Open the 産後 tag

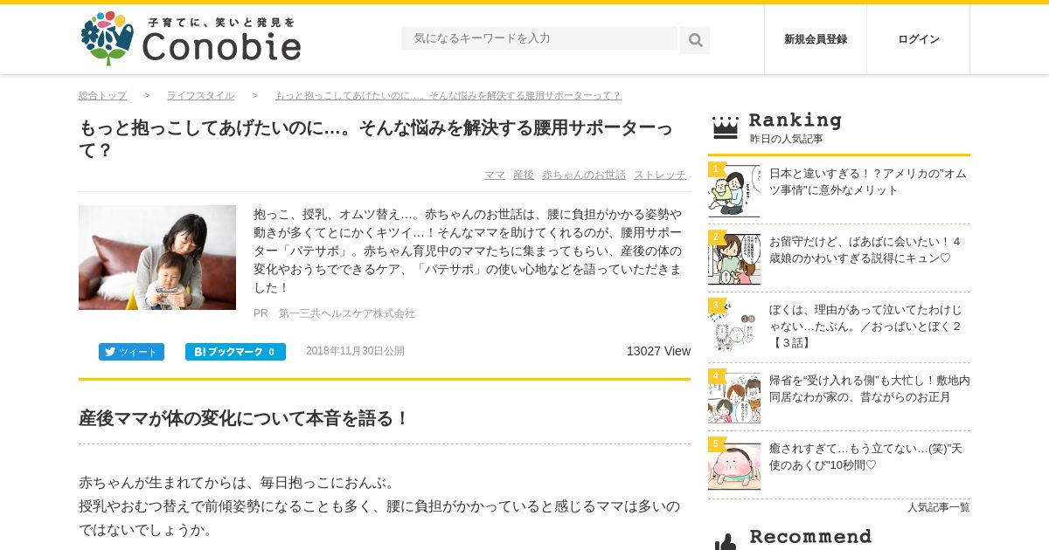click(x=524, y=175)
